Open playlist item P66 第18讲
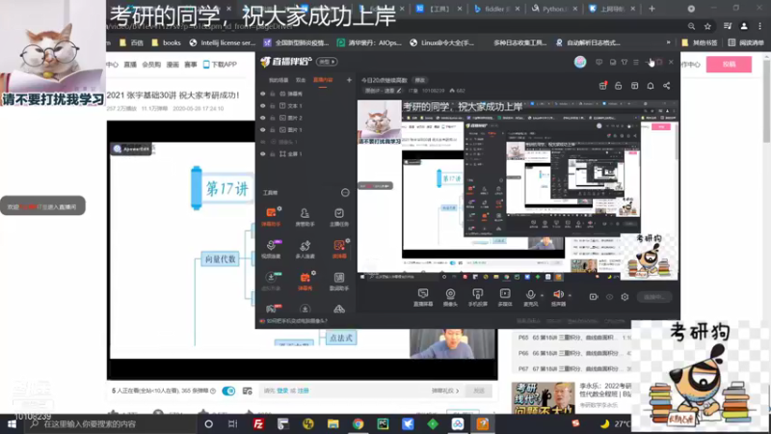This screenshot has width=771, height=434. click(x=572, y=353)
